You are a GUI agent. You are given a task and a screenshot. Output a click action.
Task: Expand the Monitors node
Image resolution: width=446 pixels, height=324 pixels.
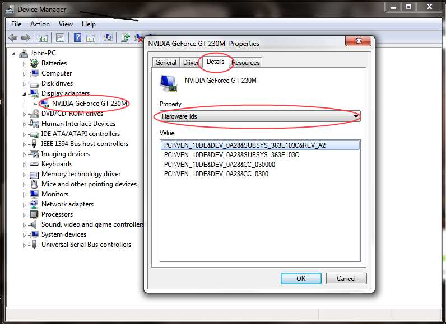click(24, 195)
